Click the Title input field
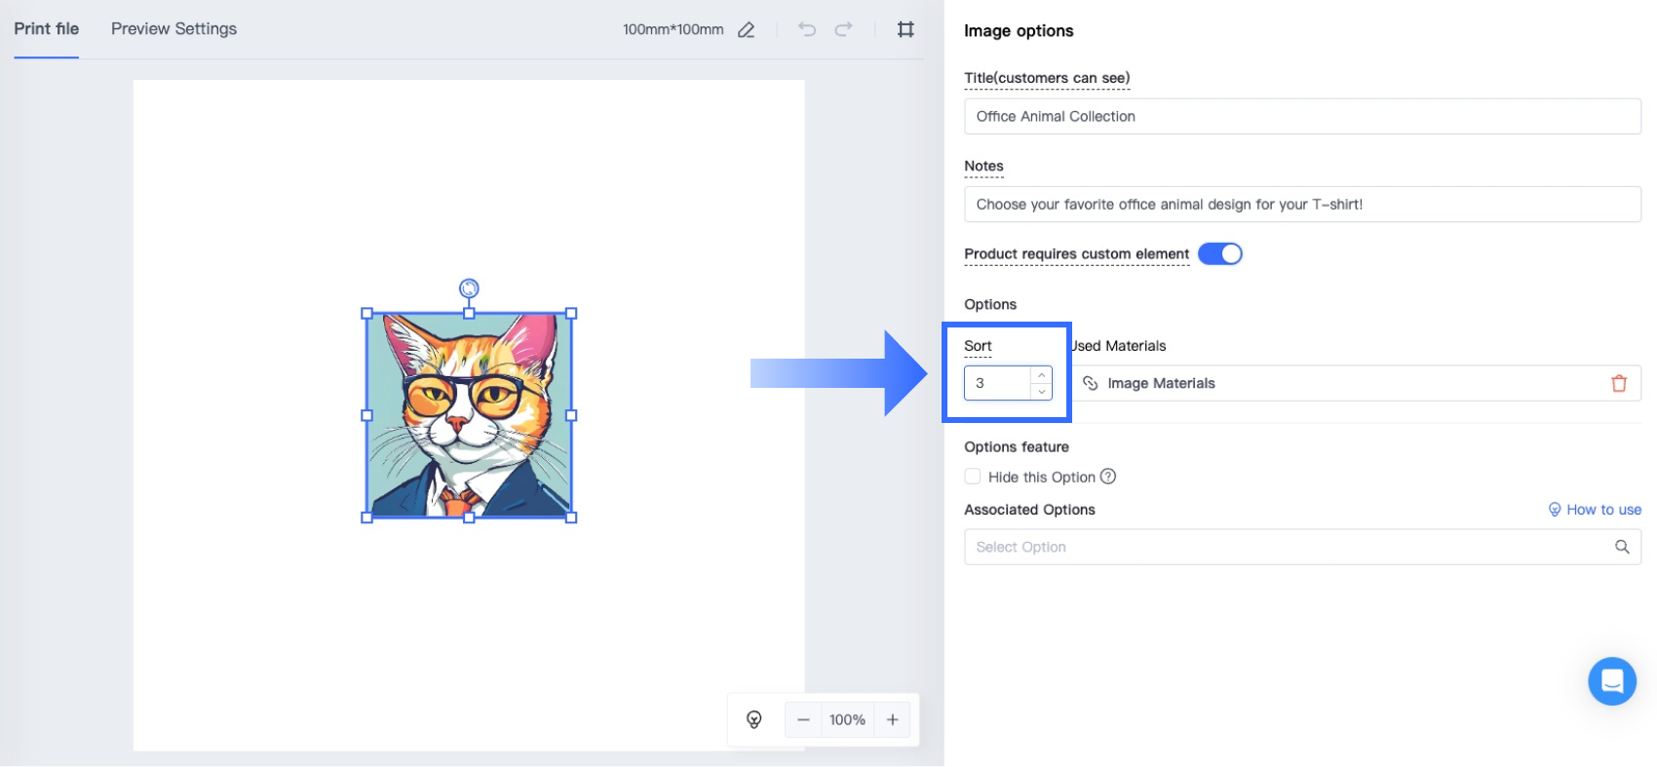The image size is (1657, 767). (x=1302, y=116)
